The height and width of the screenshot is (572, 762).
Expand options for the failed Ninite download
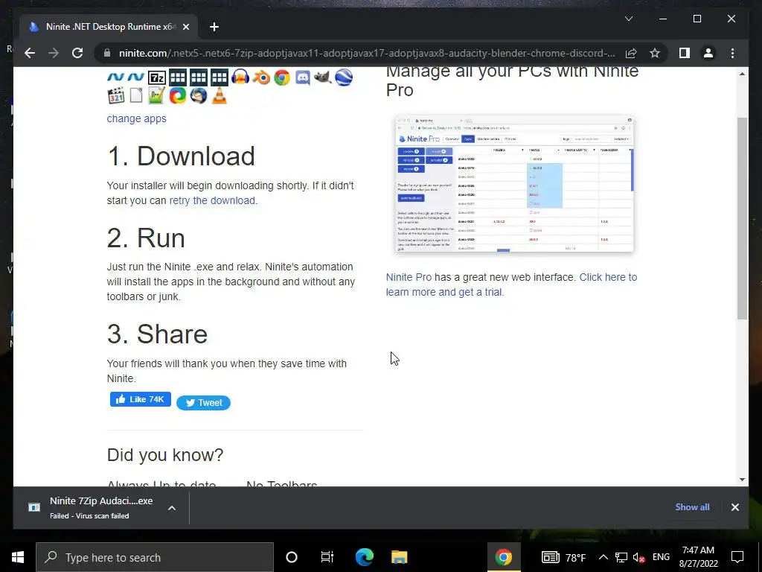pyautogui.click(x=172, y=508)
